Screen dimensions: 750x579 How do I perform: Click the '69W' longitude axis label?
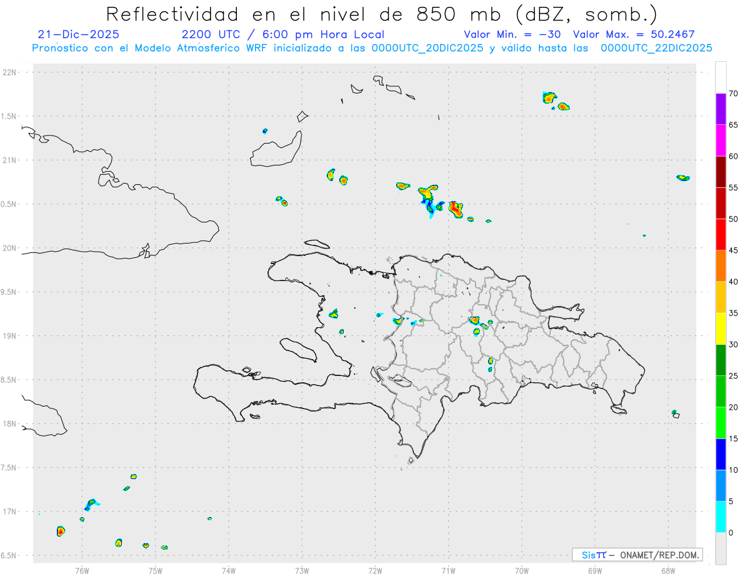tap(595, 570)
